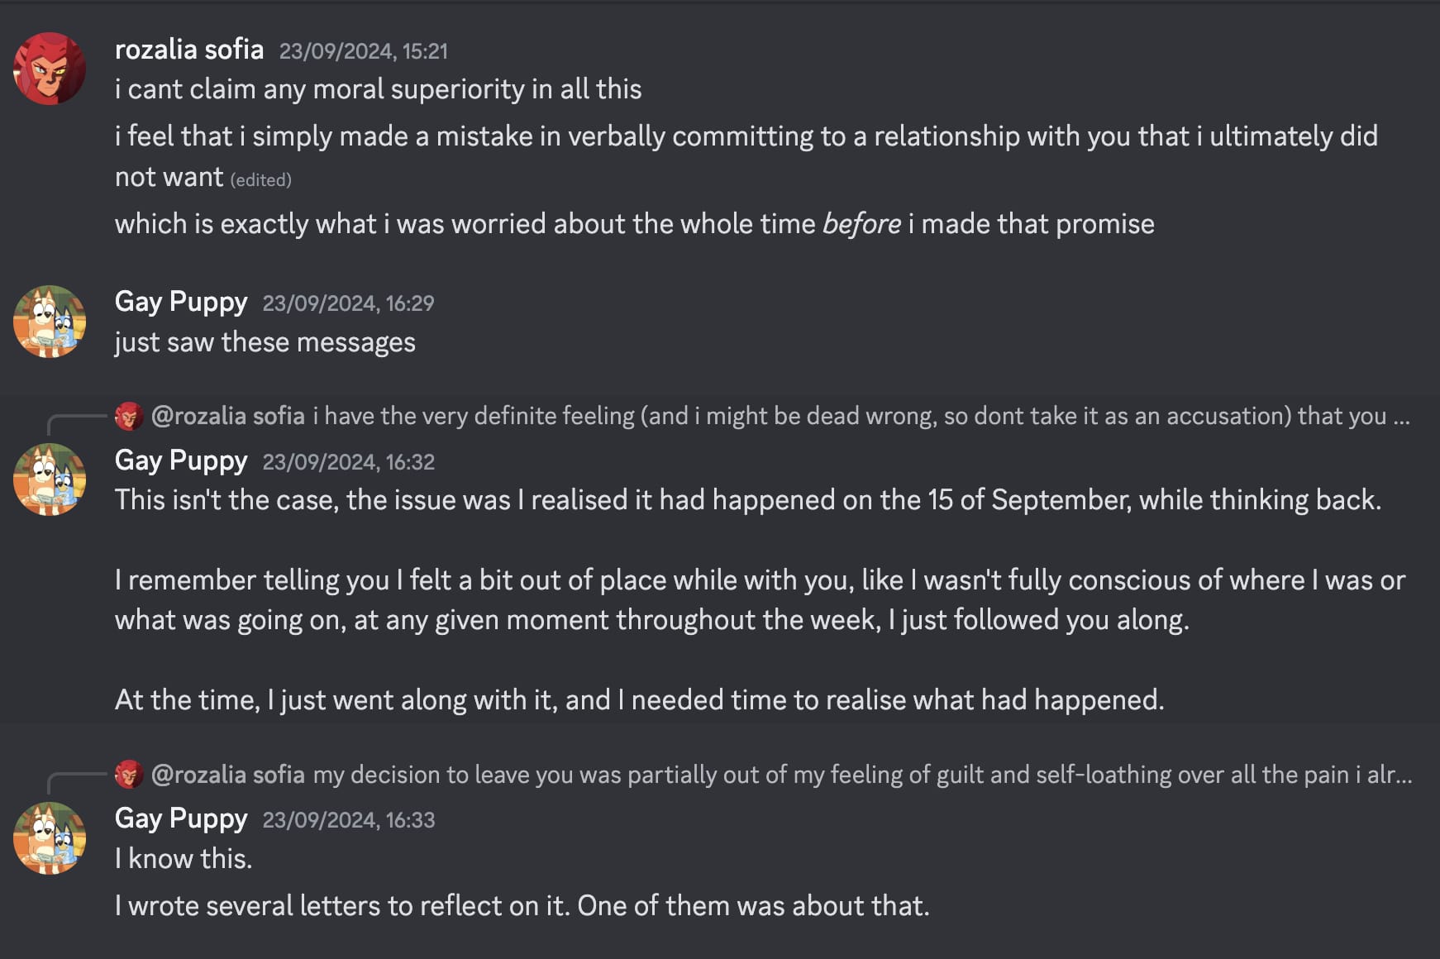The width and height of the screenshot is (1440, 959).
Task: Click the @rozalia sofia mention above 16:33 message
Action: (227, 775)
